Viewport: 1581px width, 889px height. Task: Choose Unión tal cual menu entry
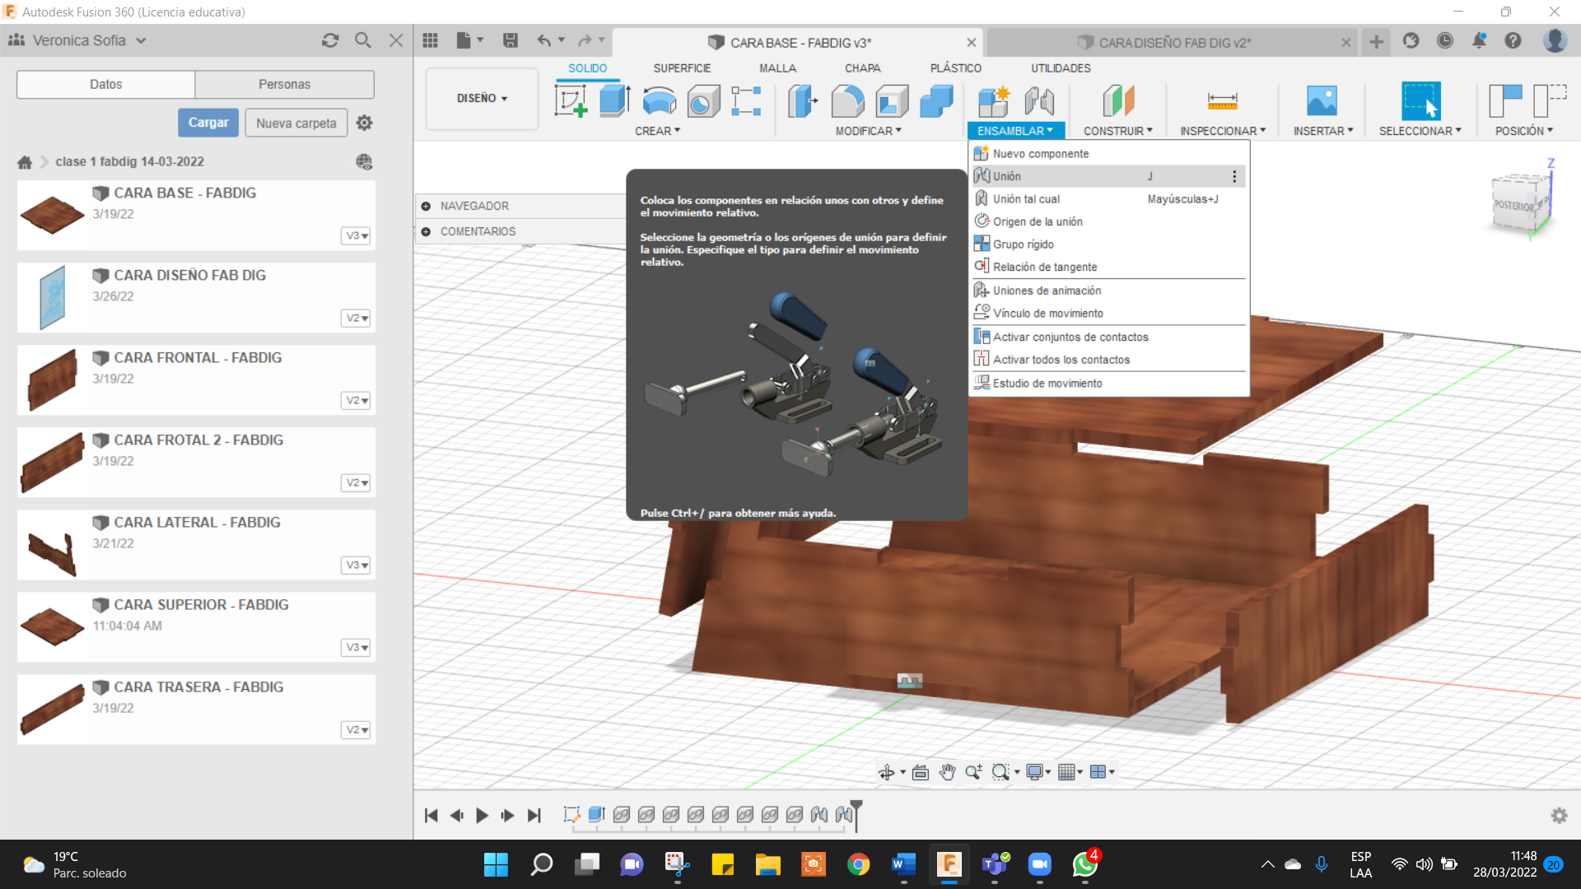[x=1108, y=199]
